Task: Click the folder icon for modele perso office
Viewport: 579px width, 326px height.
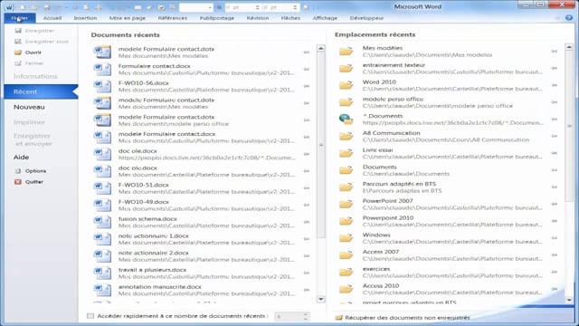Action: click(346, 102)
